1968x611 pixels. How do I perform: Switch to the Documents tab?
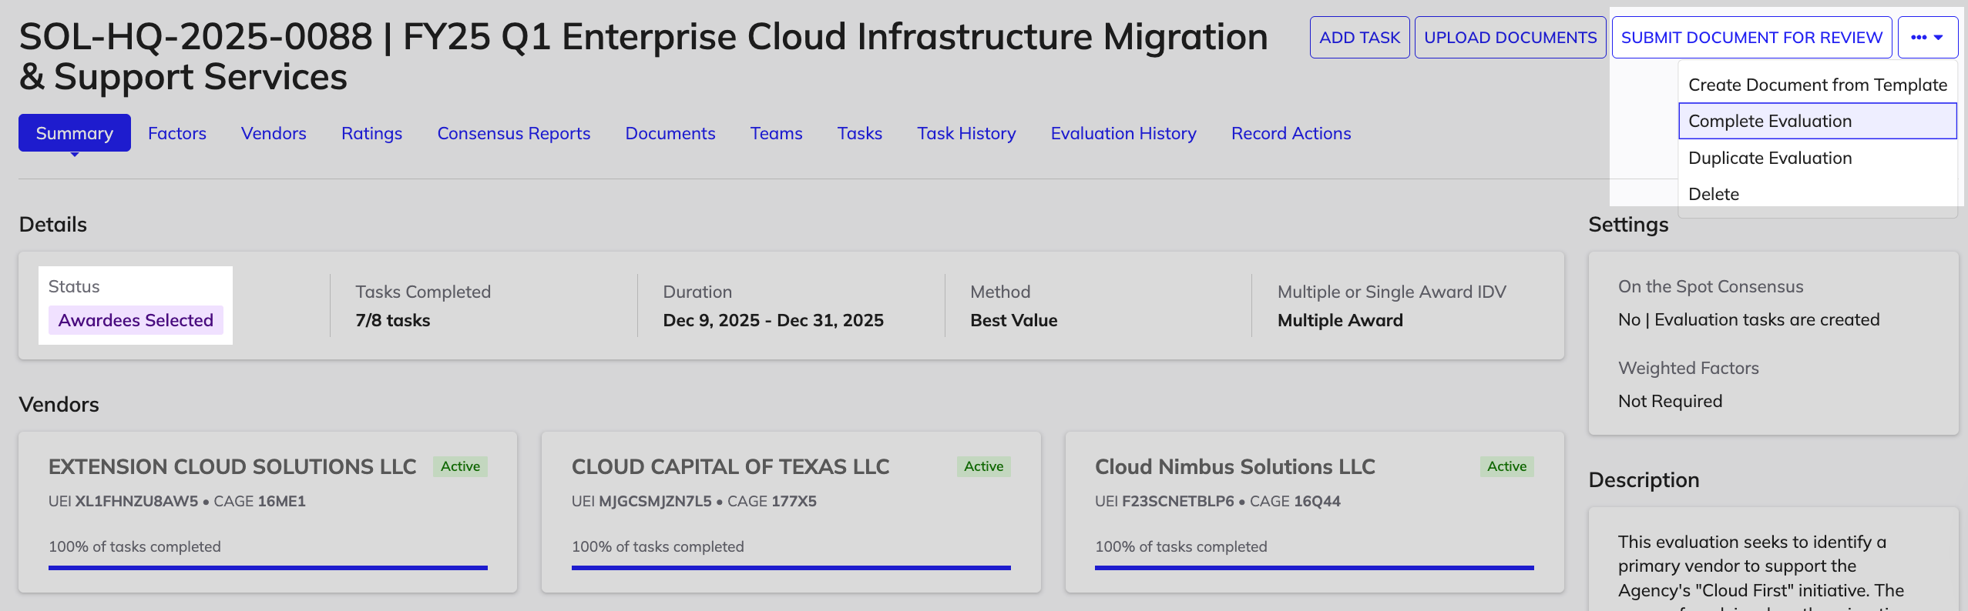pyautogui.click(x=670, y=133)
